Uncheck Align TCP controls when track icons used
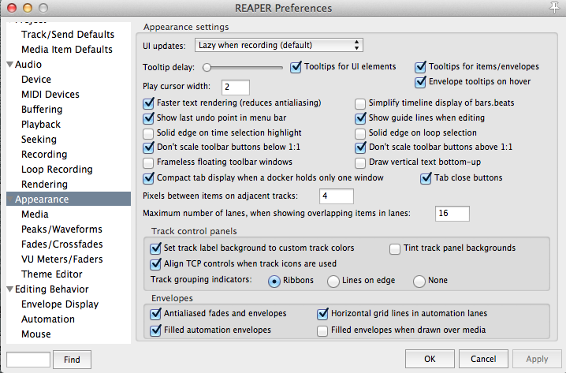566x373 pixels. pos(155,264)
